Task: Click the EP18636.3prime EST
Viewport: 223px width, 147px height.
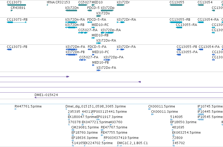Action: point(73,141)
